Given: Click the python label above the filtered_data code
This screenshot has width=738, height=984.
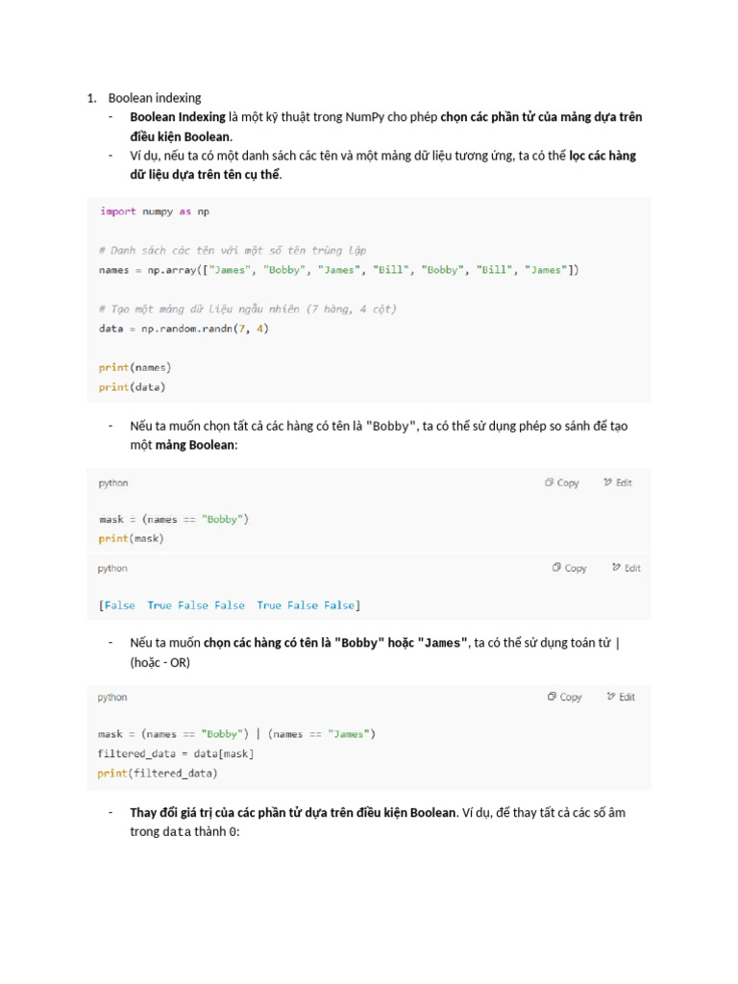Looking at the screenshot, I should 112,698.
